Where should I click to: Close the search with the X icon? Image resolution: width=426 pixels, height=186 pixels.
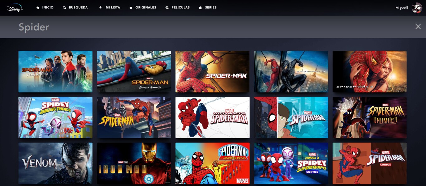point(418,26)
